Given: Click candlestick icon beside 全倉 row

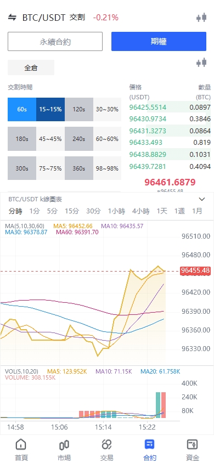Looking at the screenshot, I should 201,63.
